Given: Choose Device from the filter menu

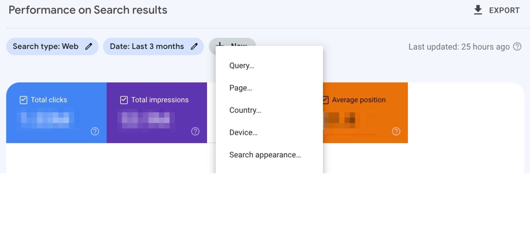Looking at the screenshot, I should click(243, 132).
